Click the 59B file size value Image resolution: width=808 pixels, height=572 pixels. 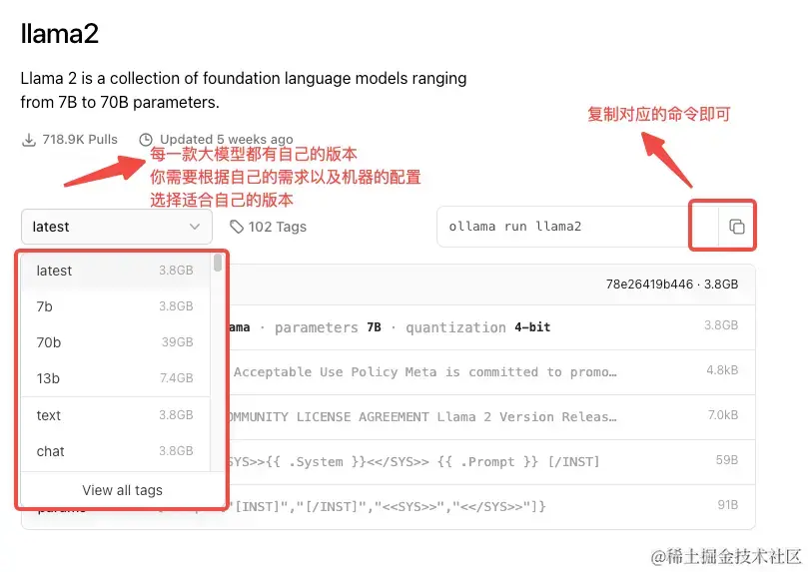point(726,460)
